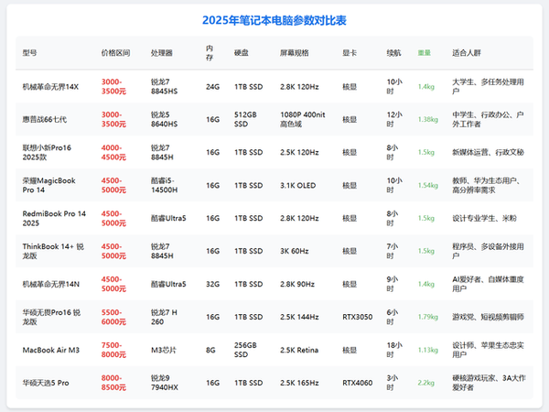Click the 12小时 battery cell
The width and height of the screenshot is (549, 412).
click(394, 119)
